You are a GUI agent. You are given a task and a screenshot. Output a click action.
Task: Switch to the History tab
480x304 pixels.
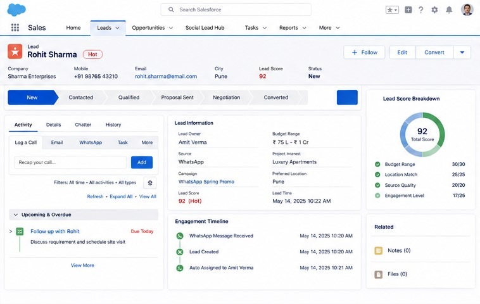(113, 125)
